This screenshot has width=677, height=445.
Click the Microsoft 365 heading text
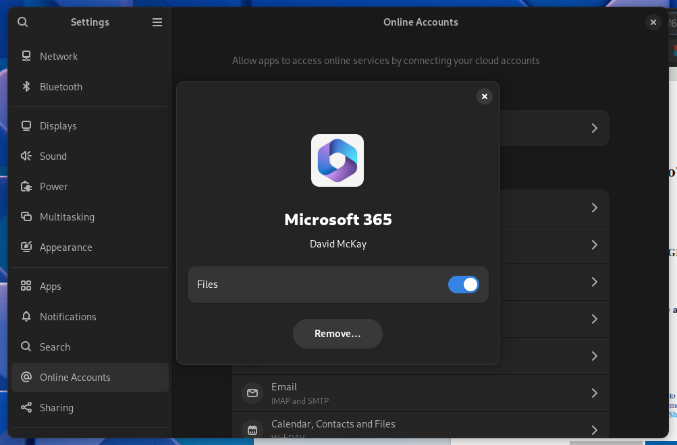pyautogui.click(x=338, y=220)
